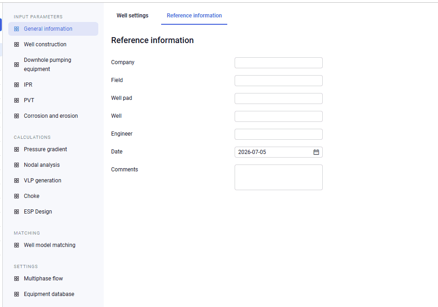Open General information in the sidebar
This screenshot has height=307, width=438.
coord(53,29)
